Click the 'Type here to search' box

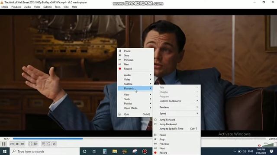point(45,151)
